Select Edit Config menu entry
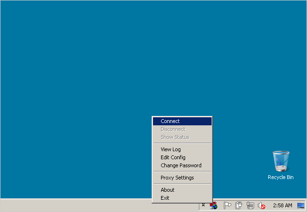This screenshot has height=212, width=307. [x=182, y=157]
